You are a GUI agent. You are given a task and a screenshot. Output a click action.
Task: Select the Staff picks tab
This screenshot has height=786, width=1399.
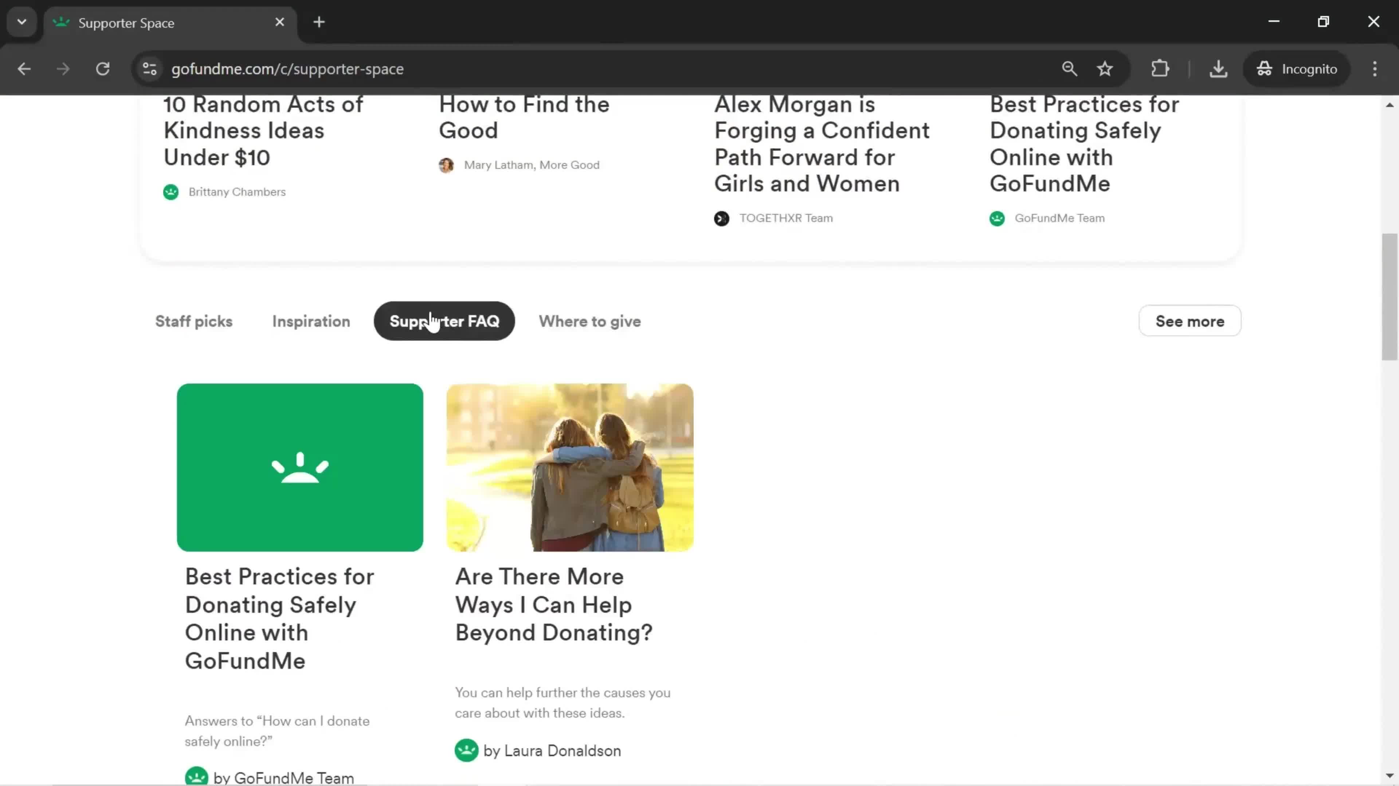coord(193,321)
